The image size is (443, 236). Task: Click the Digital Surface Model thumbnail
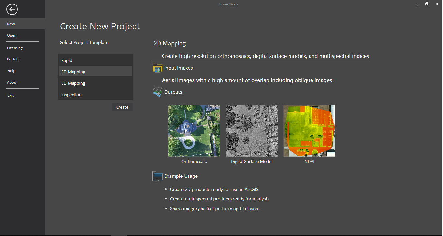click(252, 131)
